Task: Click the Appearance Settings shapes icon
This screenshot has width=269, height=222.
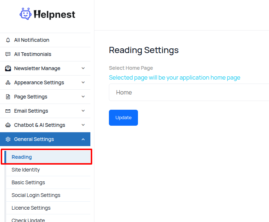Action: (x=8, y=82)
